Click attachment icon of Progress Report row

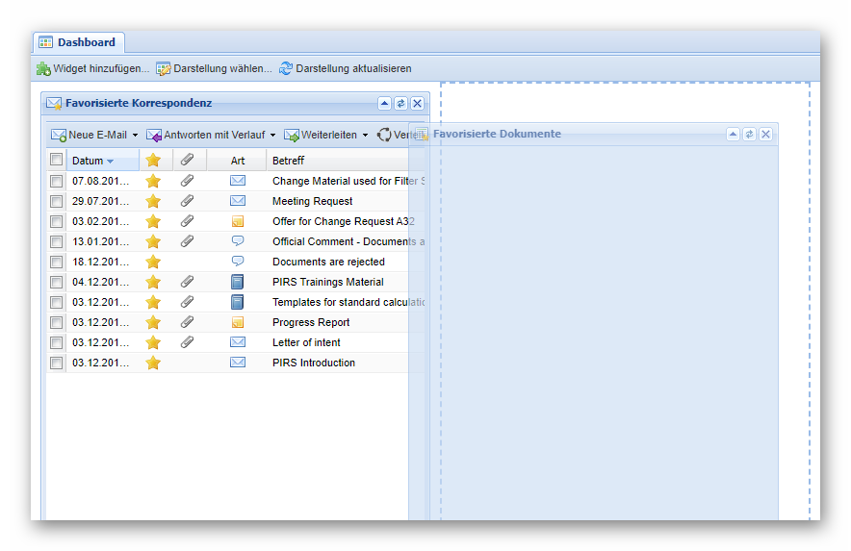188,321
